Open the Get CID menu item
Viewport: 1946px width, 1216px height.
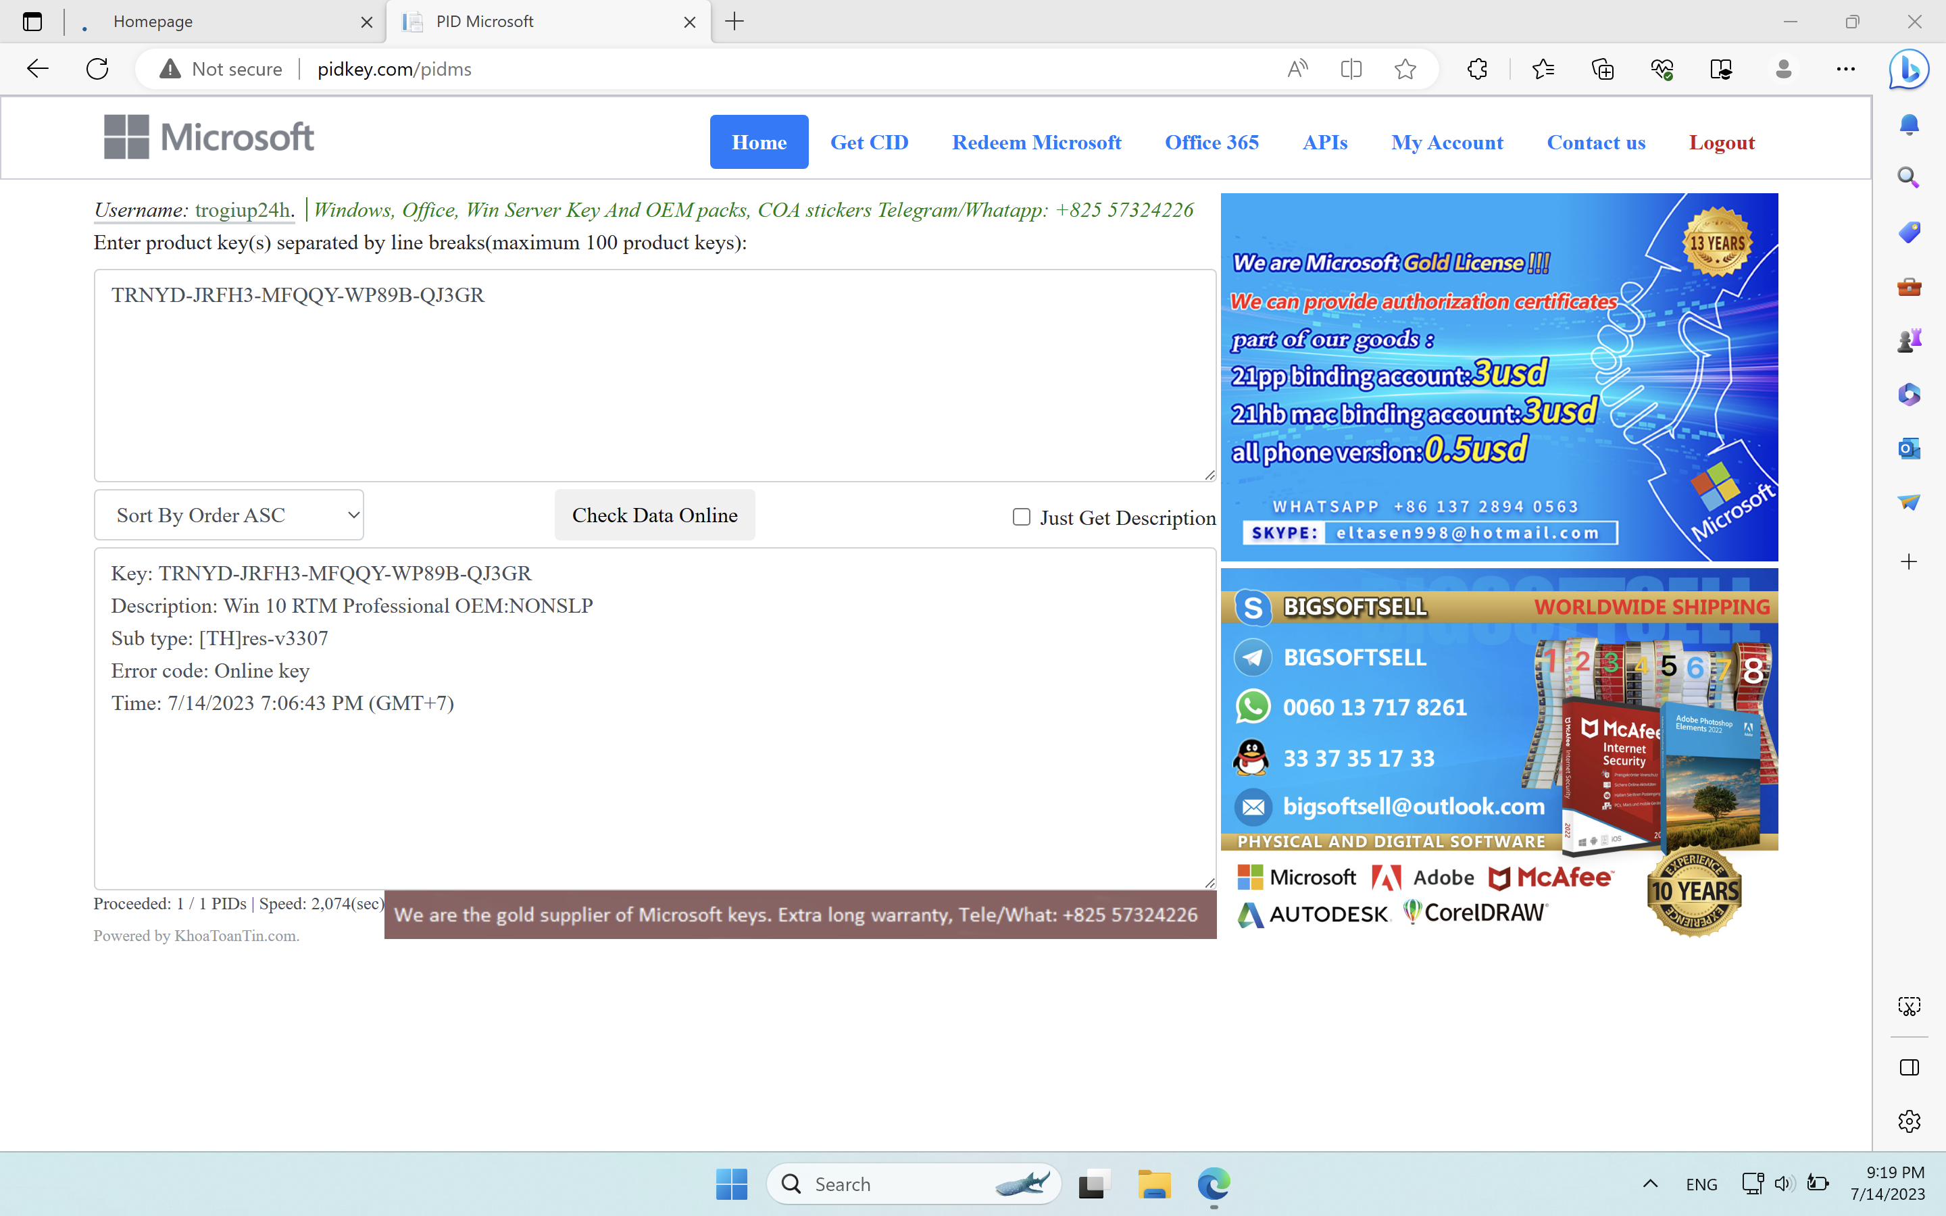(869, 143)
